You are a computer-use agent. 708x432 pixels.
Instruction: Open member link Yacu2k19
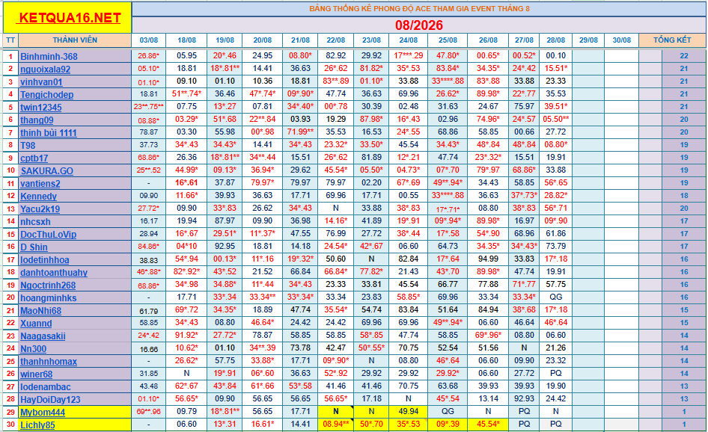tap(40, 209)
